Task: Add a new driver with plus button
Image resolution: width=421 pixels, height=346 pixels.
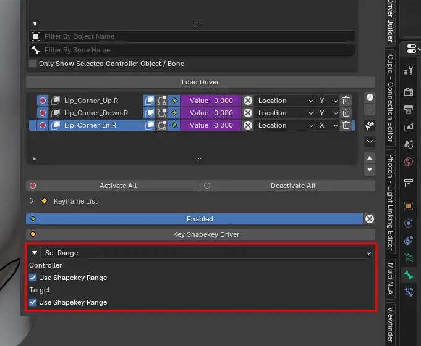Action: tap(370, 97)
